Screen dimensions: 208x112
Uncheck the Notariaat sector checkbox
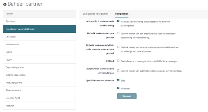point(118,88)
